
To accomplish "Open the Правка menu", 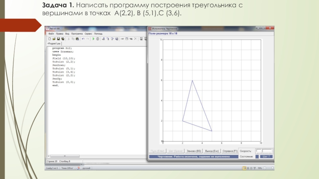I will coord(59,34).
